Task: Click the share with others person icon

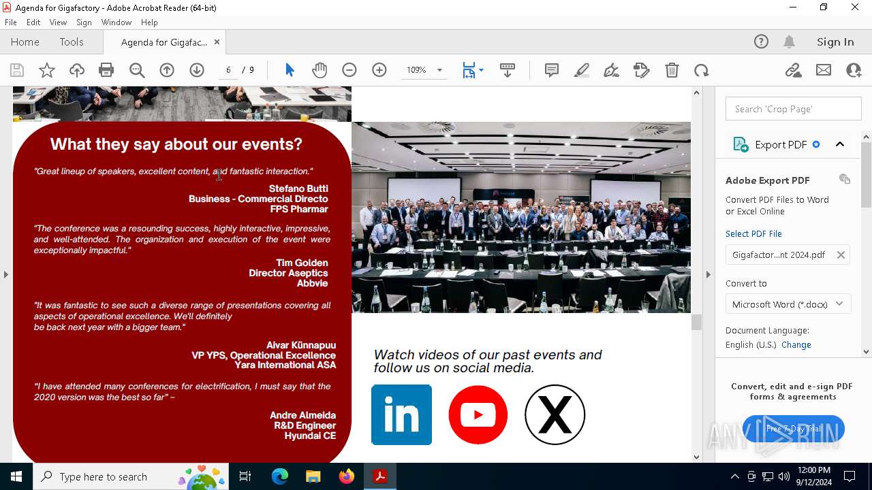Action: coord(854,70)
